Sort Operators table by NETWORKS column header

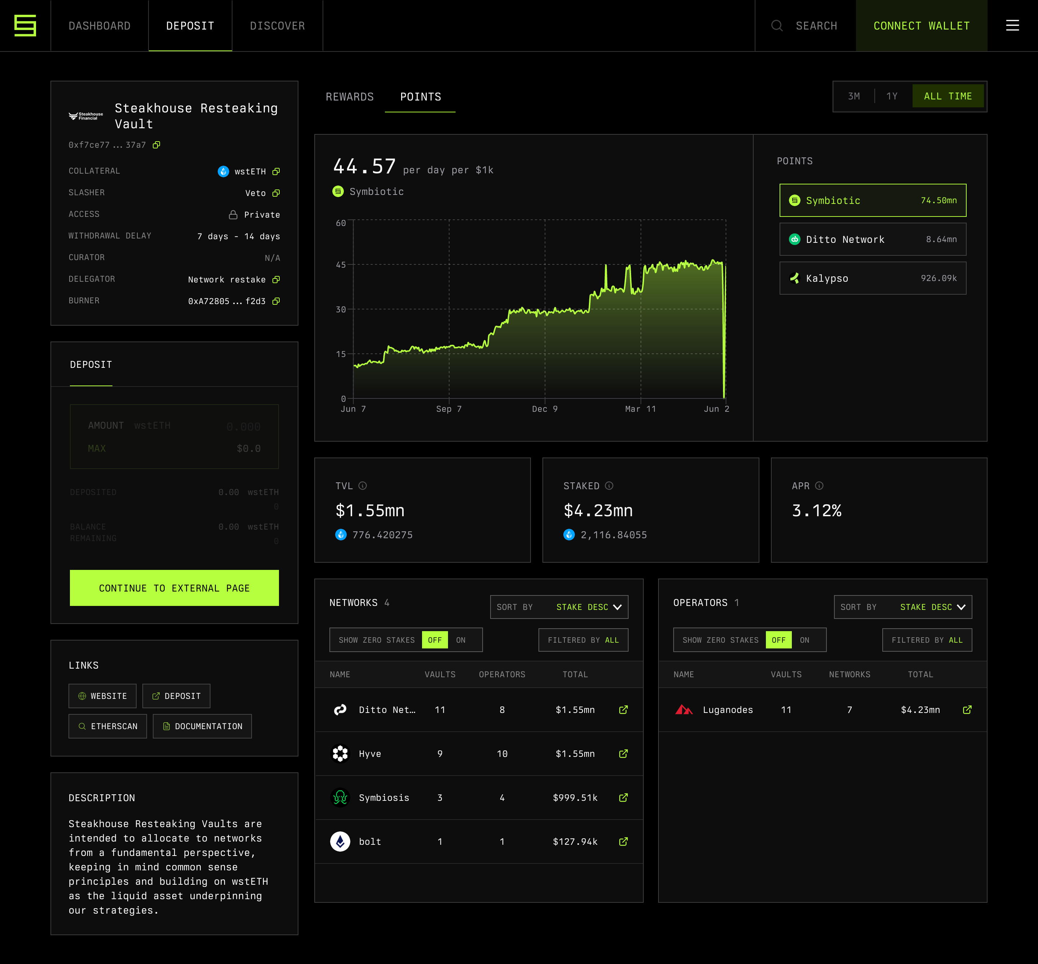point(850,674)
